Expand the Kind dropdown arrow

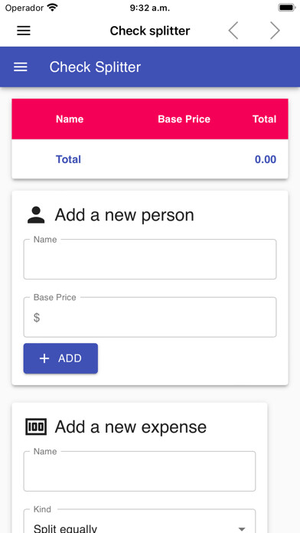(242, 529)
